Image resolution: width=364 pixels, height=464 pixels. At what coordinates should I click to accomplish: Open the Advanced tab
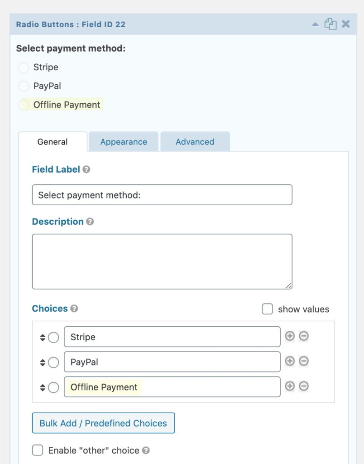click(x=195, y=142)
